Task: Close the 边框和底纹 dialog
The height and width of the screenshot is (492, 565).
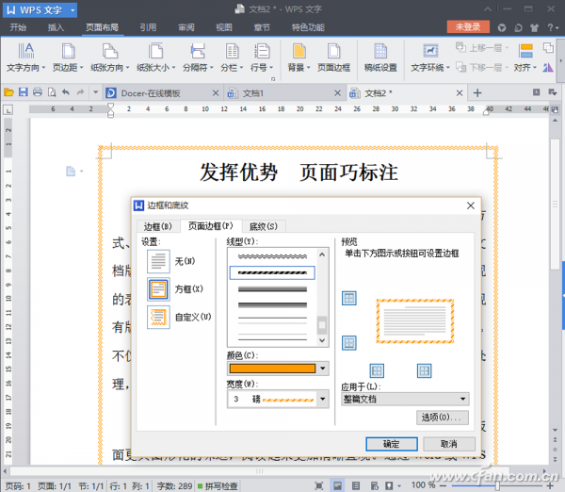Action: [471, 205]
